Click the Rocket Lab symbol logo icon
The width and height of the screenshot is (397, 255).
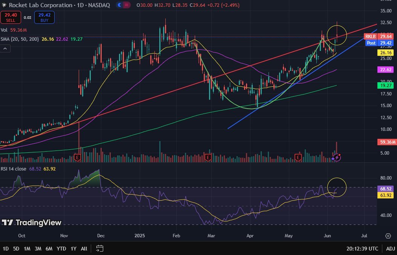[x=4, y=5]
